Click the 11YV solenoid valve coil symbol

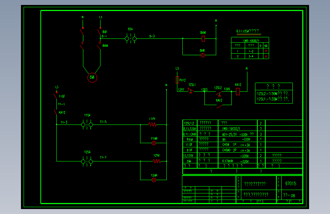pyautogui.click(x=152, y=125)
